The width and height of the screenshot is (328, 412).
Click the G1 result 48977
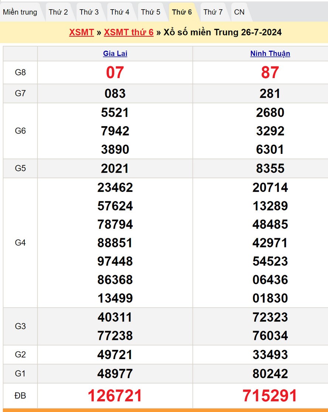click(x=115, y=374)
